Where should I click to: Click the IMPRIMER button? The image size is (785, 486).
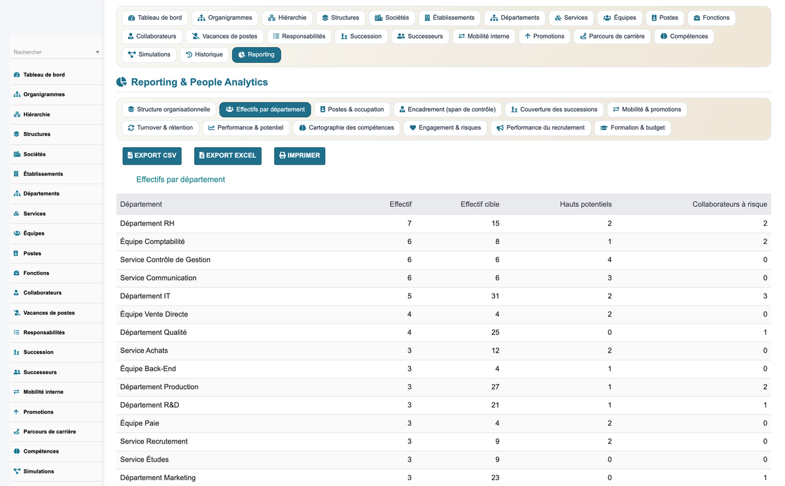tap(300, 156)
